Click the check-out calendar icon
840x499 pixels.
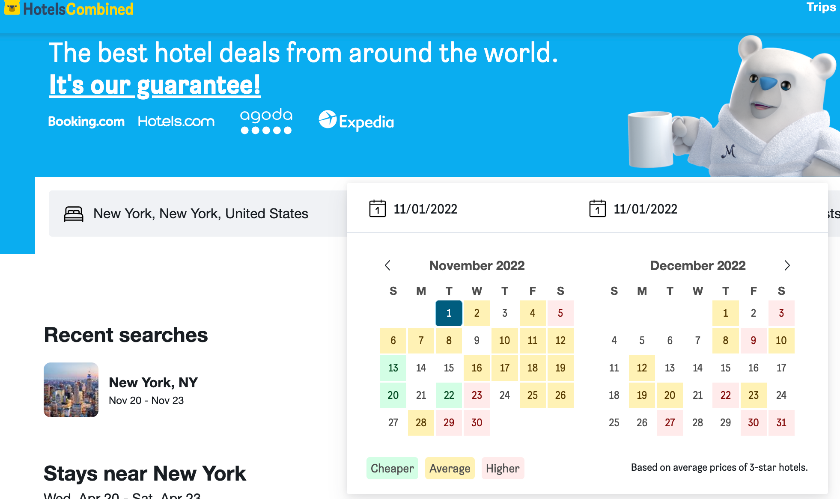597,209
